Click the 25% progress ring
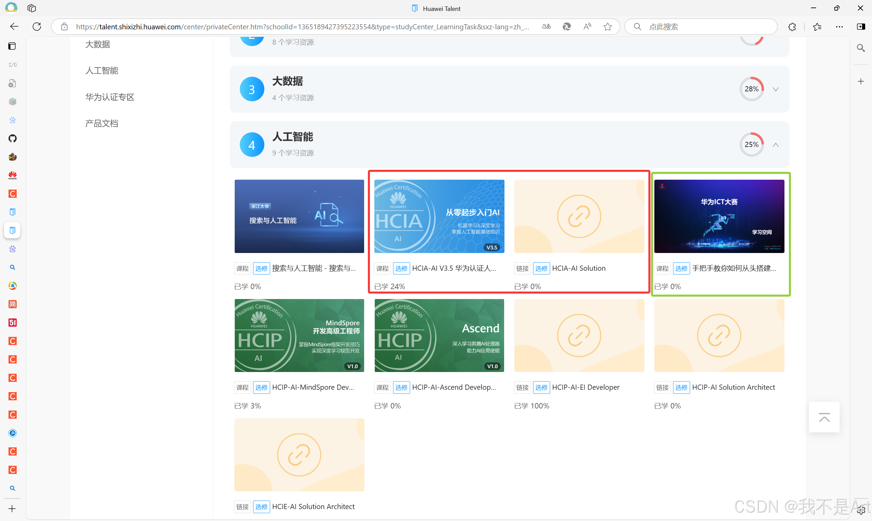Viewport: 872px width, 521px height. (751, 145)
